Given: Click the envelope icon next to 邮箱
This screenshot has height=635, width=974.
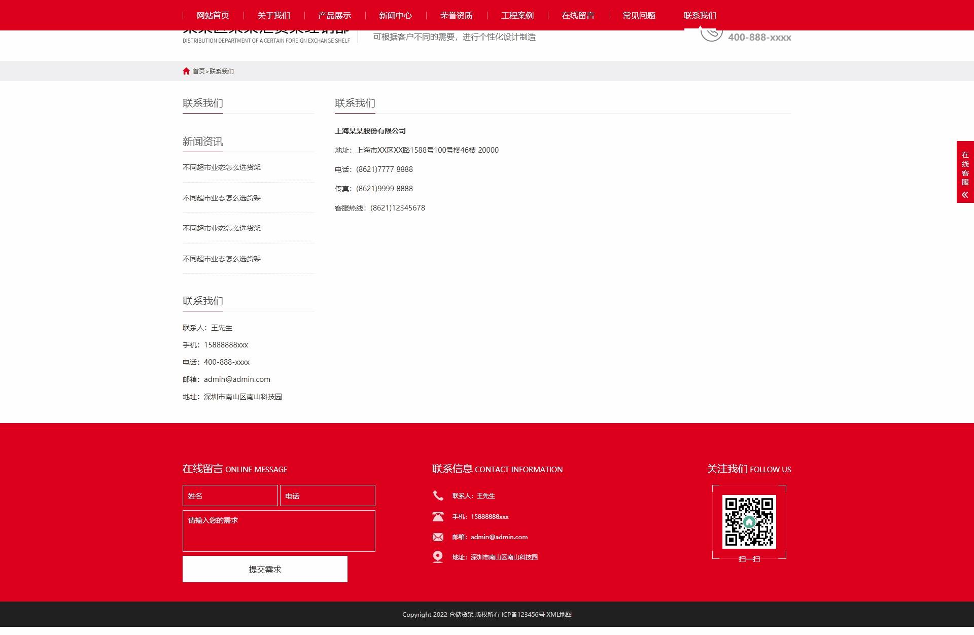Looking at the screenshot, I should pos(437,537).
